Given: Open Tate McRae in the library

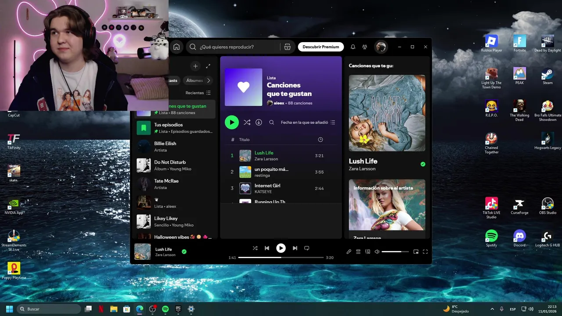Looking at the screenshot, I should (175, 184).
